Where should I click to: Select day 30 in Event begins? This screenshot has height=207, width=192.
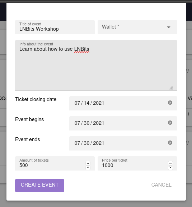point(86,123)
